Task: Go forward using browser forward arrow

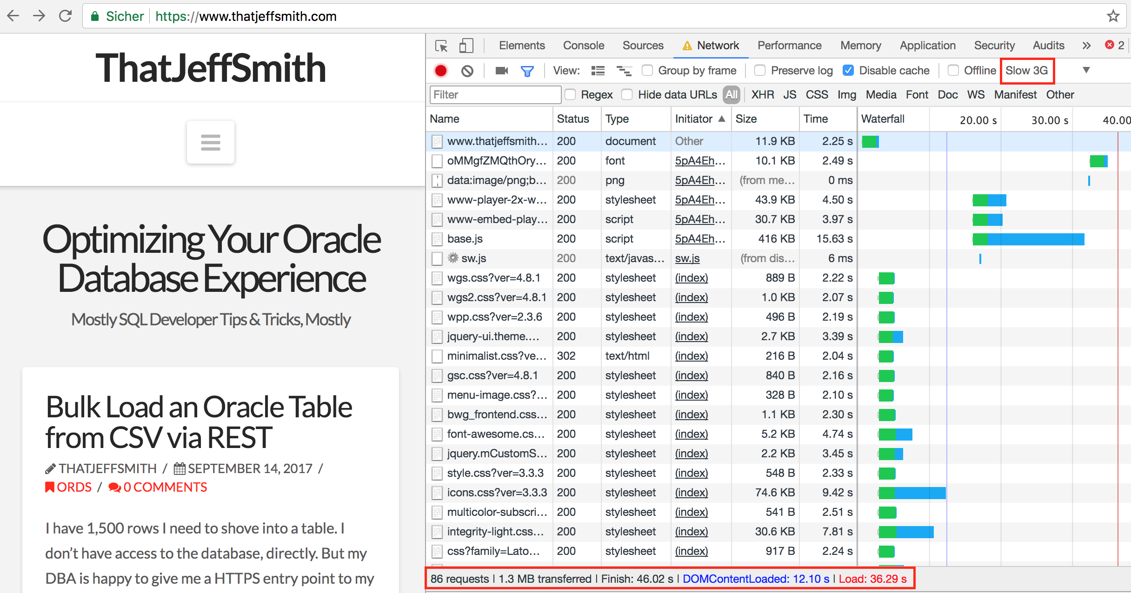Action: coord(39,16)
